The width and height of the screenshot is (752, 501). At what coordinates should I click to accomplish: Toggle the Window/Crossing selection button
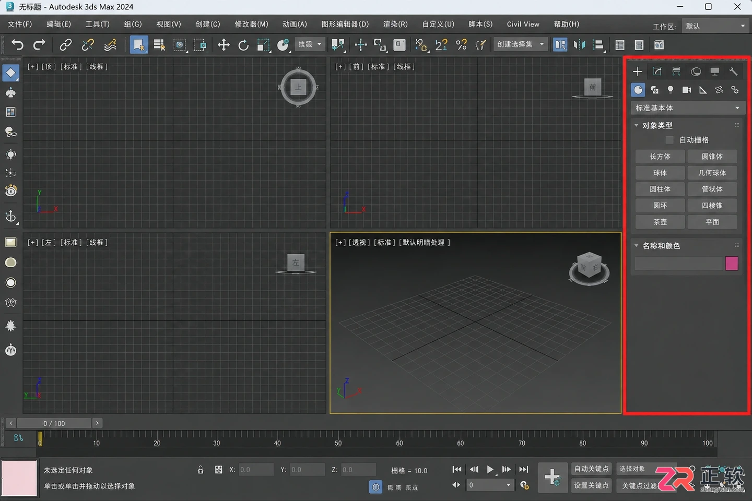pyautogui.click(x=199, y=45)
